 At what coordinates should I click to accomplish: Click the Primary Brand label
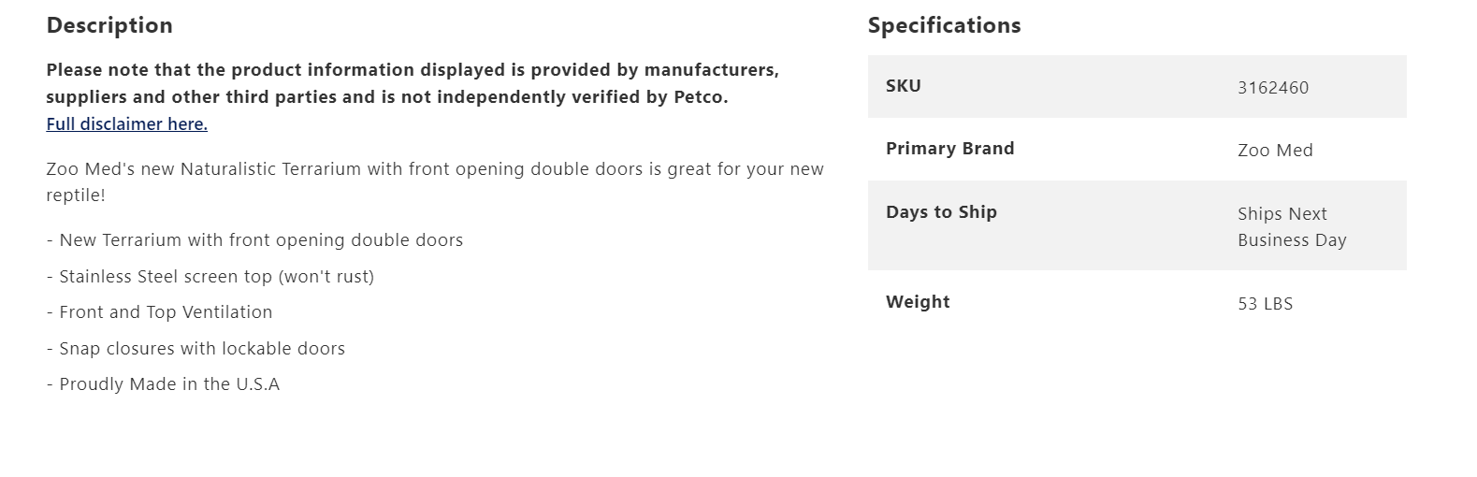point(949,149)
